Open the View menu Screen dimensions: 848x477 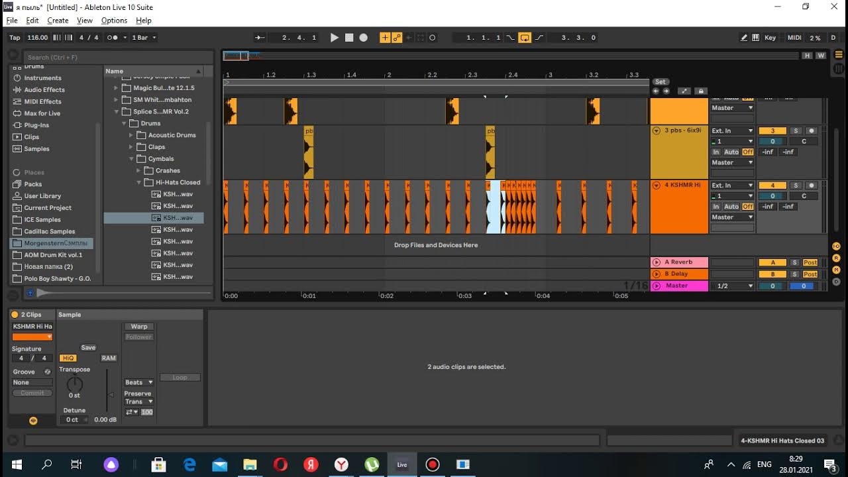85,21
